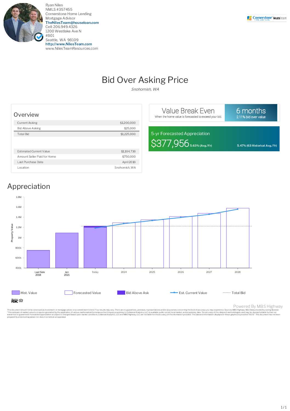
Task: Click the Est. Current Value line legend marker
Action: click(x=174, y=293)
